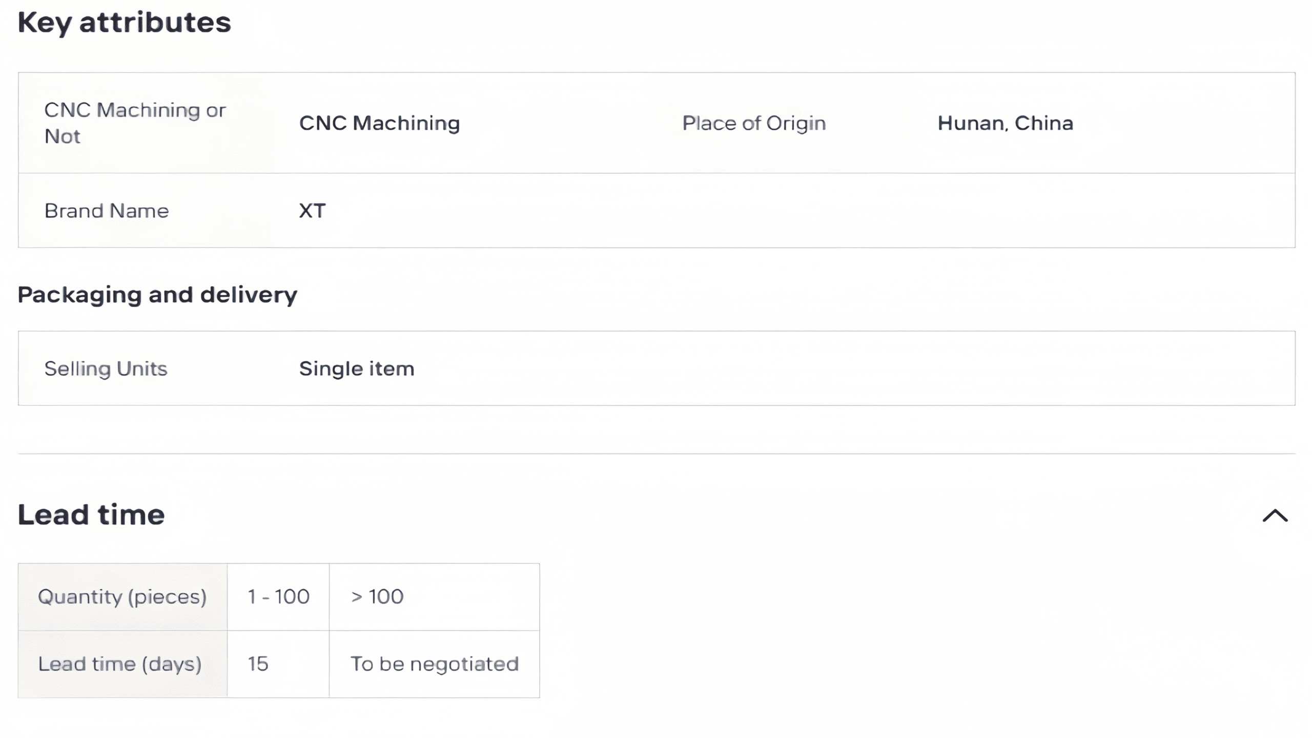
Task: Click the Lead time (days) row label
Action: (x=119, y=664)
